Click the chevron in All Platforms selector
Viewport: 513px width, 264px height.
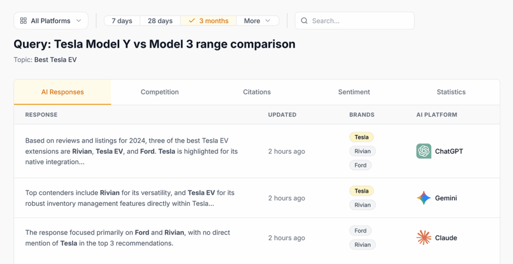[79, 21]
